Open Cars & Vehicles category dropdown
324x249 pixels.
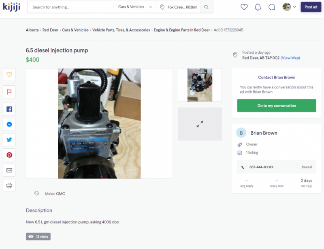(135, 7)
